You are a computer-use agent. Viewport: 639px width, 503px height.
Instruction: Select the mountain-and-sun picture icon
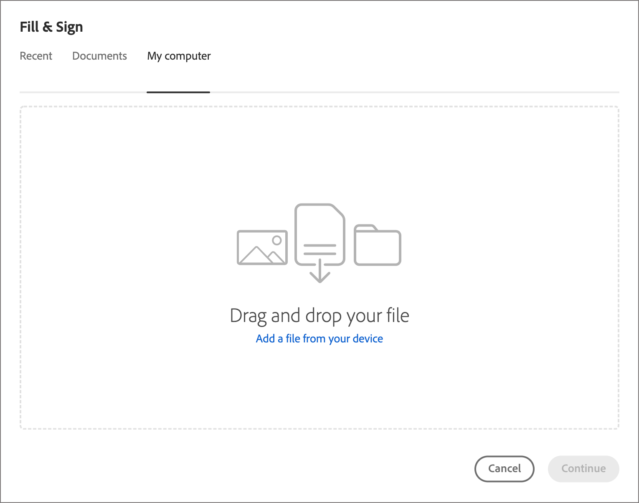pyautogui.click(x=262, y=247)
